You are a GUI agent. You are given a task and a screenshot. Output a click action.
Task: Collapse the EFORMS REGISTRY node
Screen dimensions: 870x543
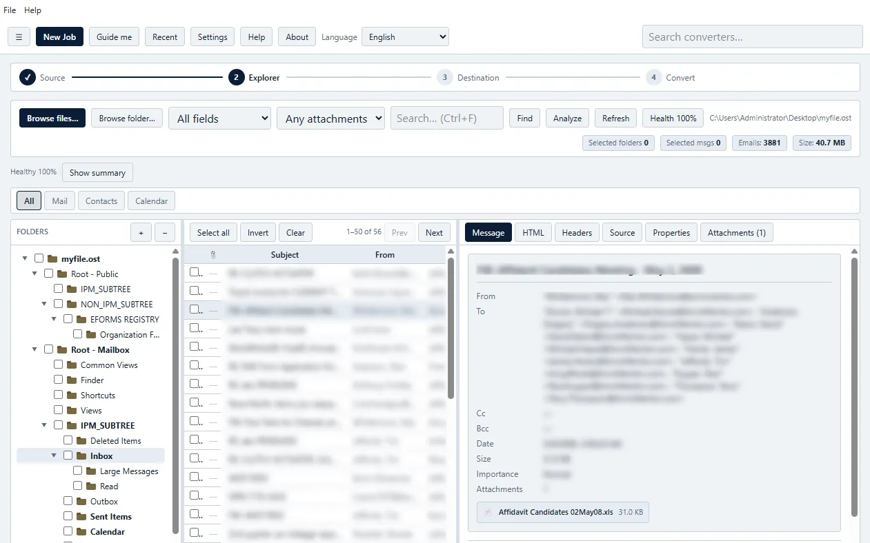[x=55, y=320]
